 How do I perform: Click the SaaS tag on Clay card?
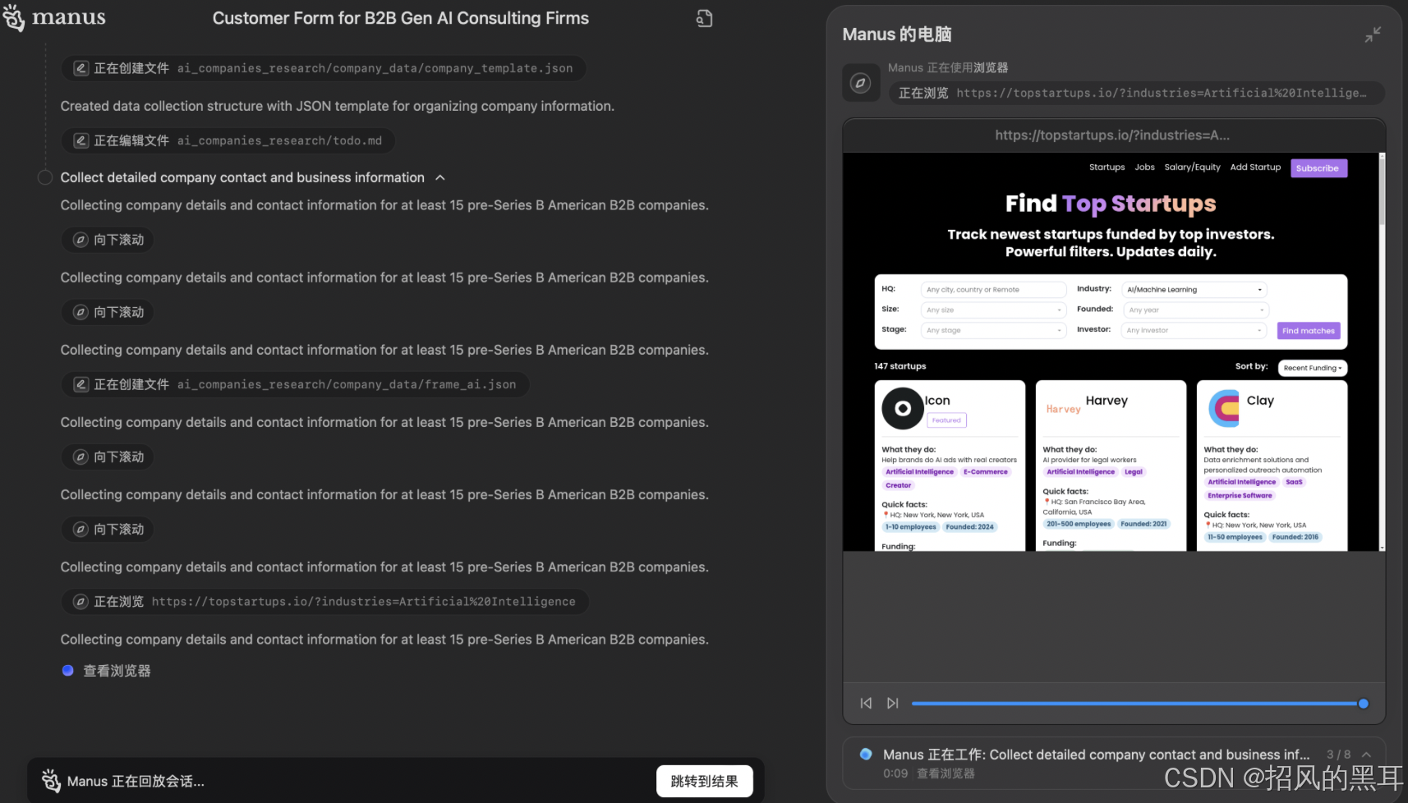click(x=1294, y=482)
